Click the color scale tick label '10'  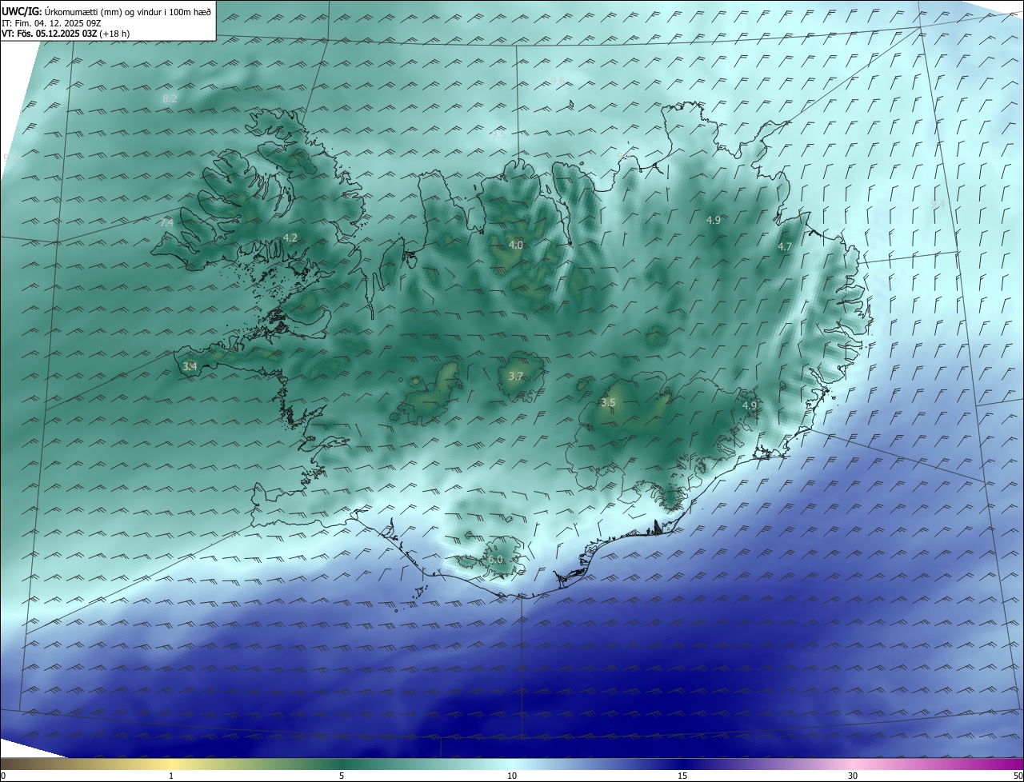[x=512, y=776]
